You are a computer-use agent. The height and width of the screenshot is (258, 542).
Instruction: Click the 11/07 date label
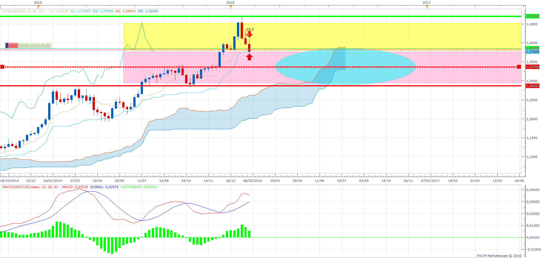[142, 181]
